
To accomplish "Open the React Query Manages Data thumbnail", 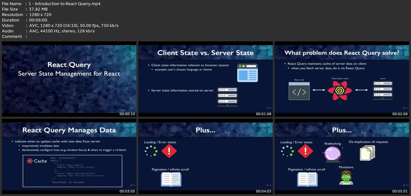I will click(x=69, y=157).
